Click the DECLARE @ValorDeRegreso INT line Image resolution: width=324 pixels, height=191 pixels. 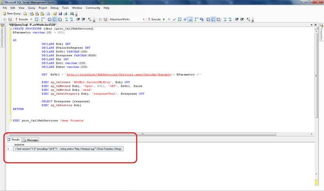coord(66,48)
